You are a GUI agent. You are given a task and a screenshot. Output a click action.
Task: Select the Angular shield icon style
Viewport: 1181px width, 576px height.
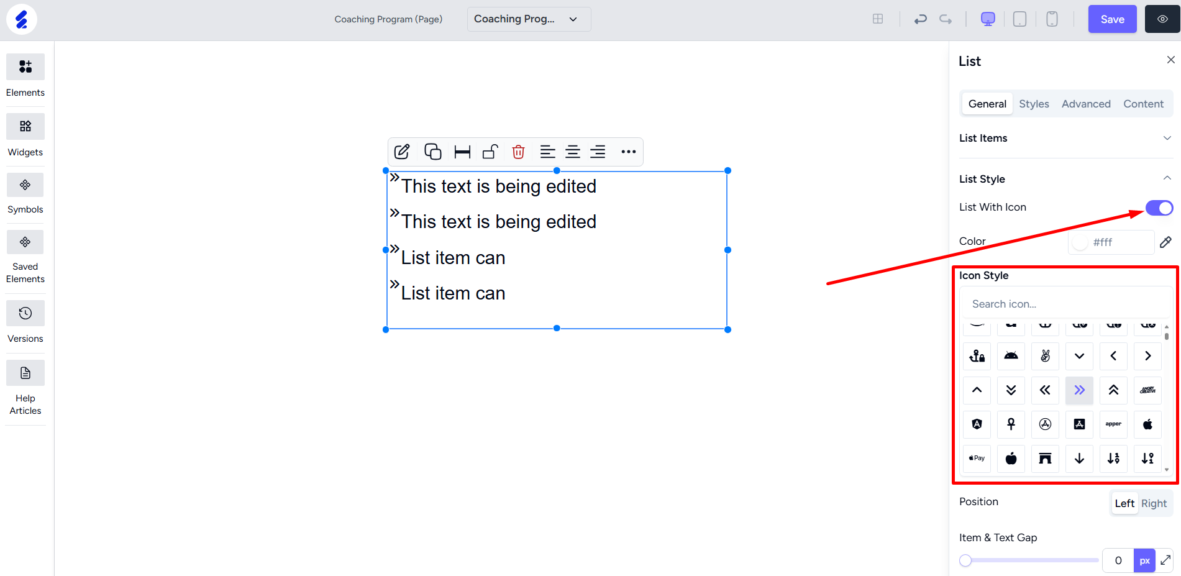[x=977, y=424]
